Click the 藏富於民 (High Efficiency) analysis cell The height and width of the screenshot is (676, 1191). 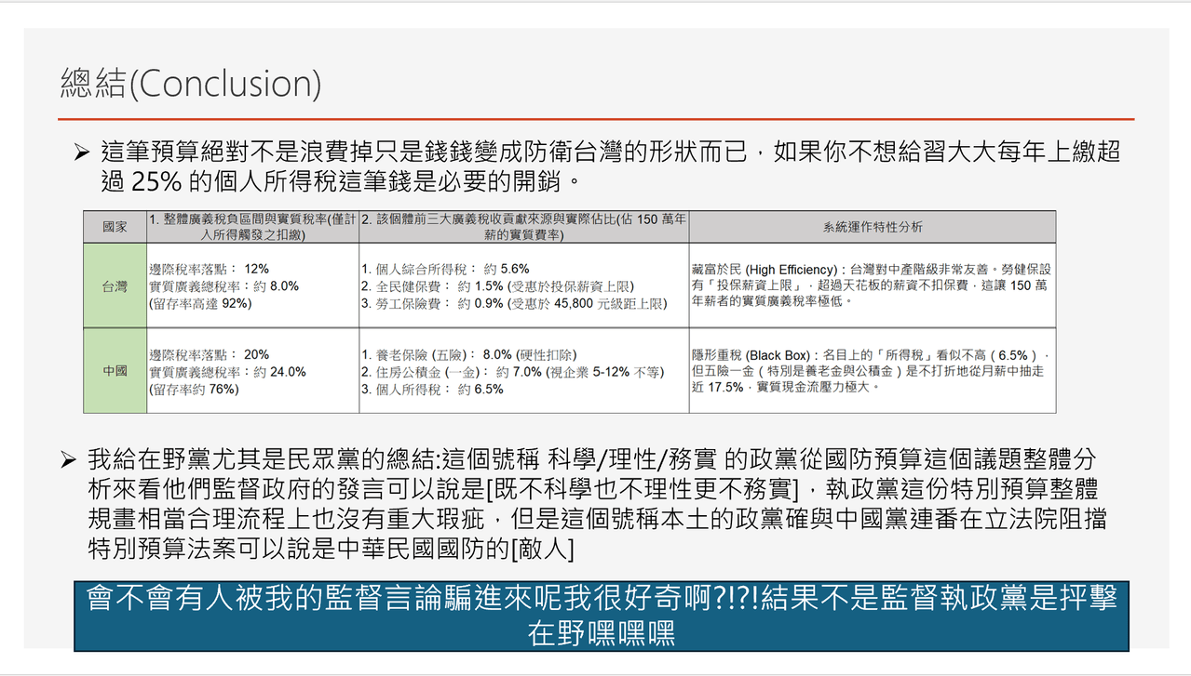point(873,285)
